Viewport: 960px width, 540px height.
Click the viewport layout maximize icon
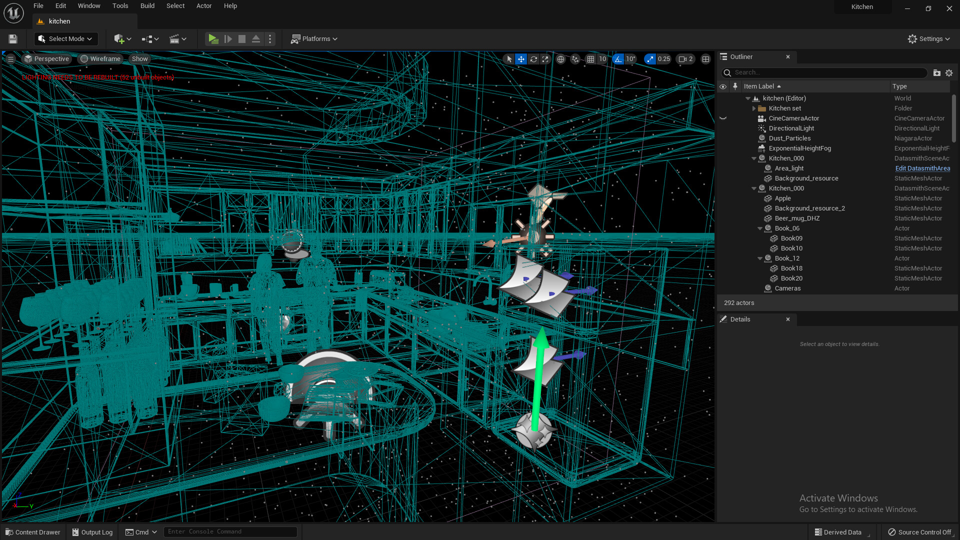coord(705,59)
